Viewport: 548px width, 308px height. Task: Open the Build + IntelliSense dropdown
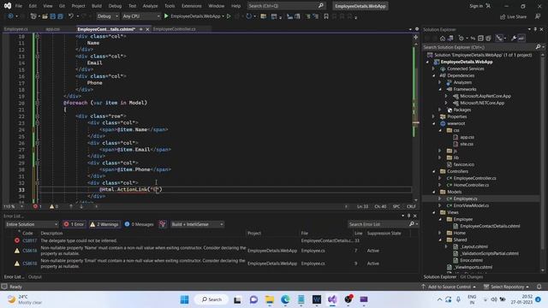tap(197, 224)
